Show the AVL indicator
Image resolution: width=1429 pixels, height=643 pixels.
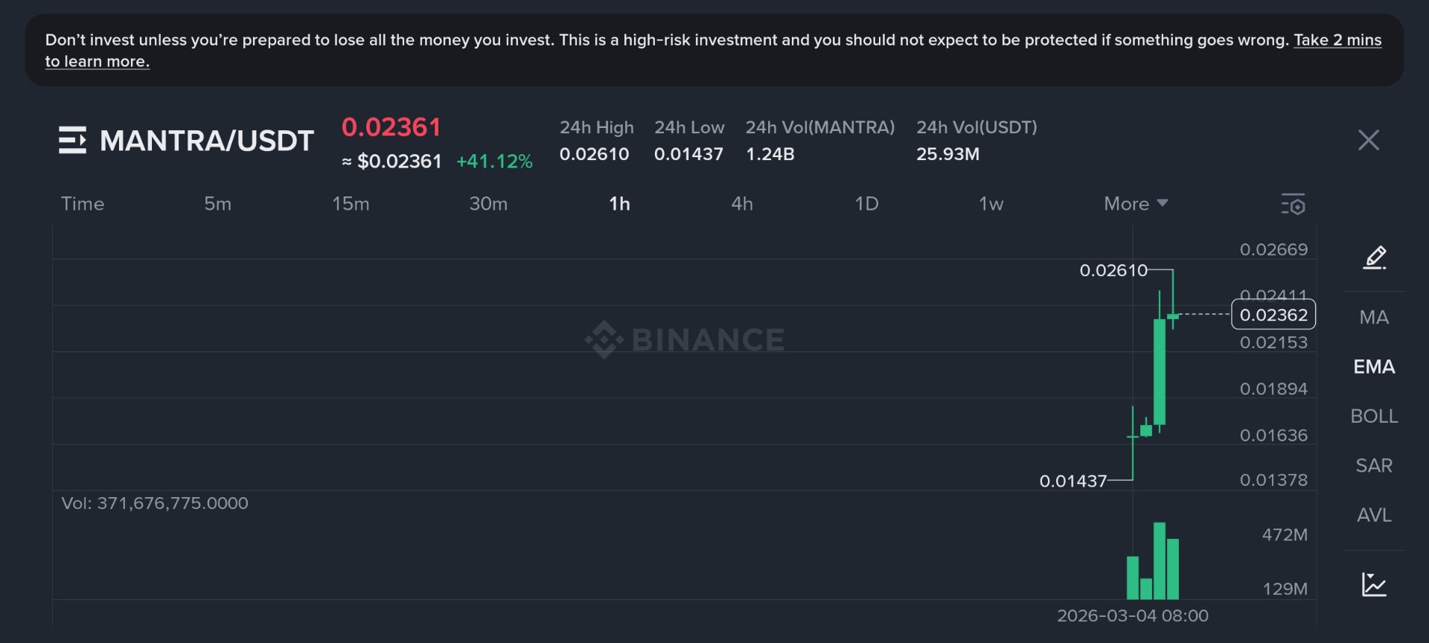tap(1373, 514)
